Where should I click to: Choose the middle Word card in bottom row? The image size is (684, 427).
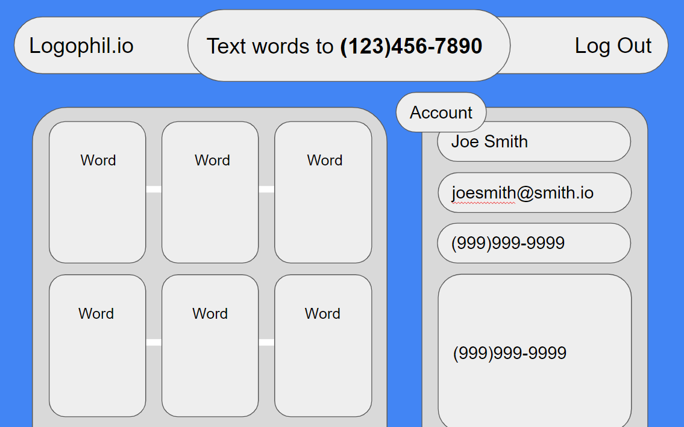[x=210, y=346]
